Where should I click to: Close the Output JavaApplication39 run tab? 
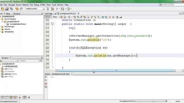72,74
